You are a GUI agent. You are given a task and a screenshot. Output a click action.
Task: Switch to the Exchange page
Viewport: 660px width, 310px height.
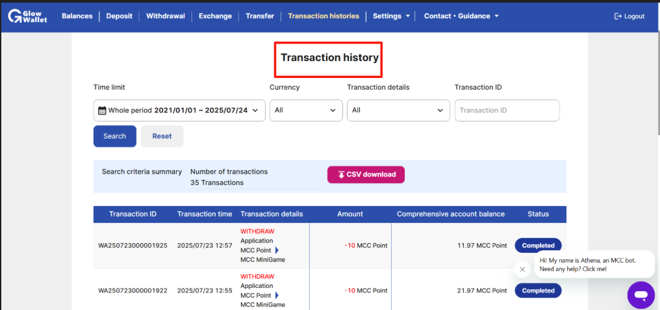pos(215,16)
